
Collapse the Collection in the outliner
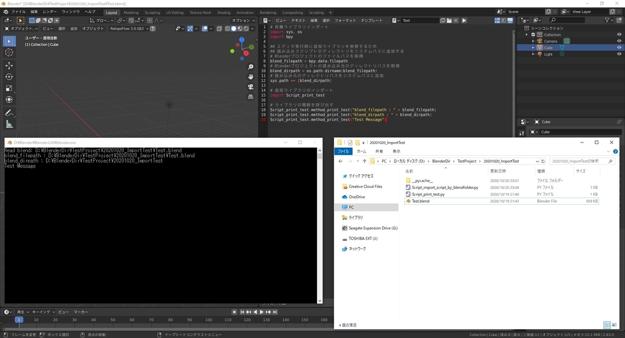point(528,34)
